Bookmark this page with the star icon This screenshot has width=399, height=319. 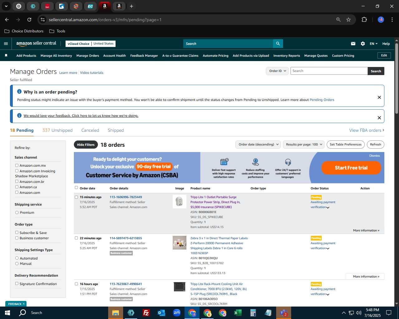pyautogui.click(x=349, y=20)
